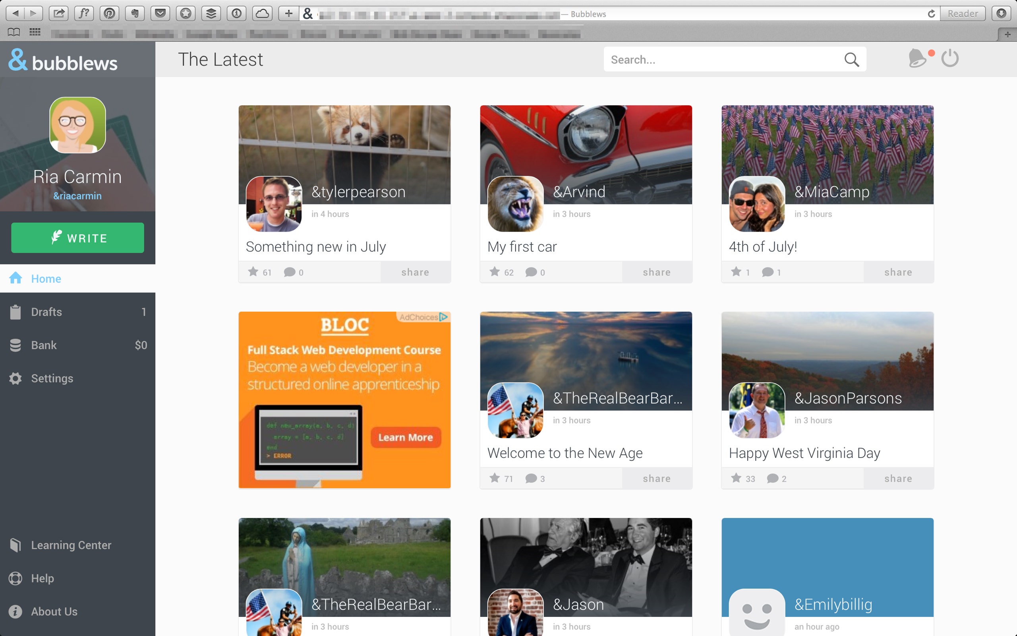Image resolution: width=1017 pixels, height=636 pixels.
Task: Open &JasonParsons username link
Action: coord(848,398)
